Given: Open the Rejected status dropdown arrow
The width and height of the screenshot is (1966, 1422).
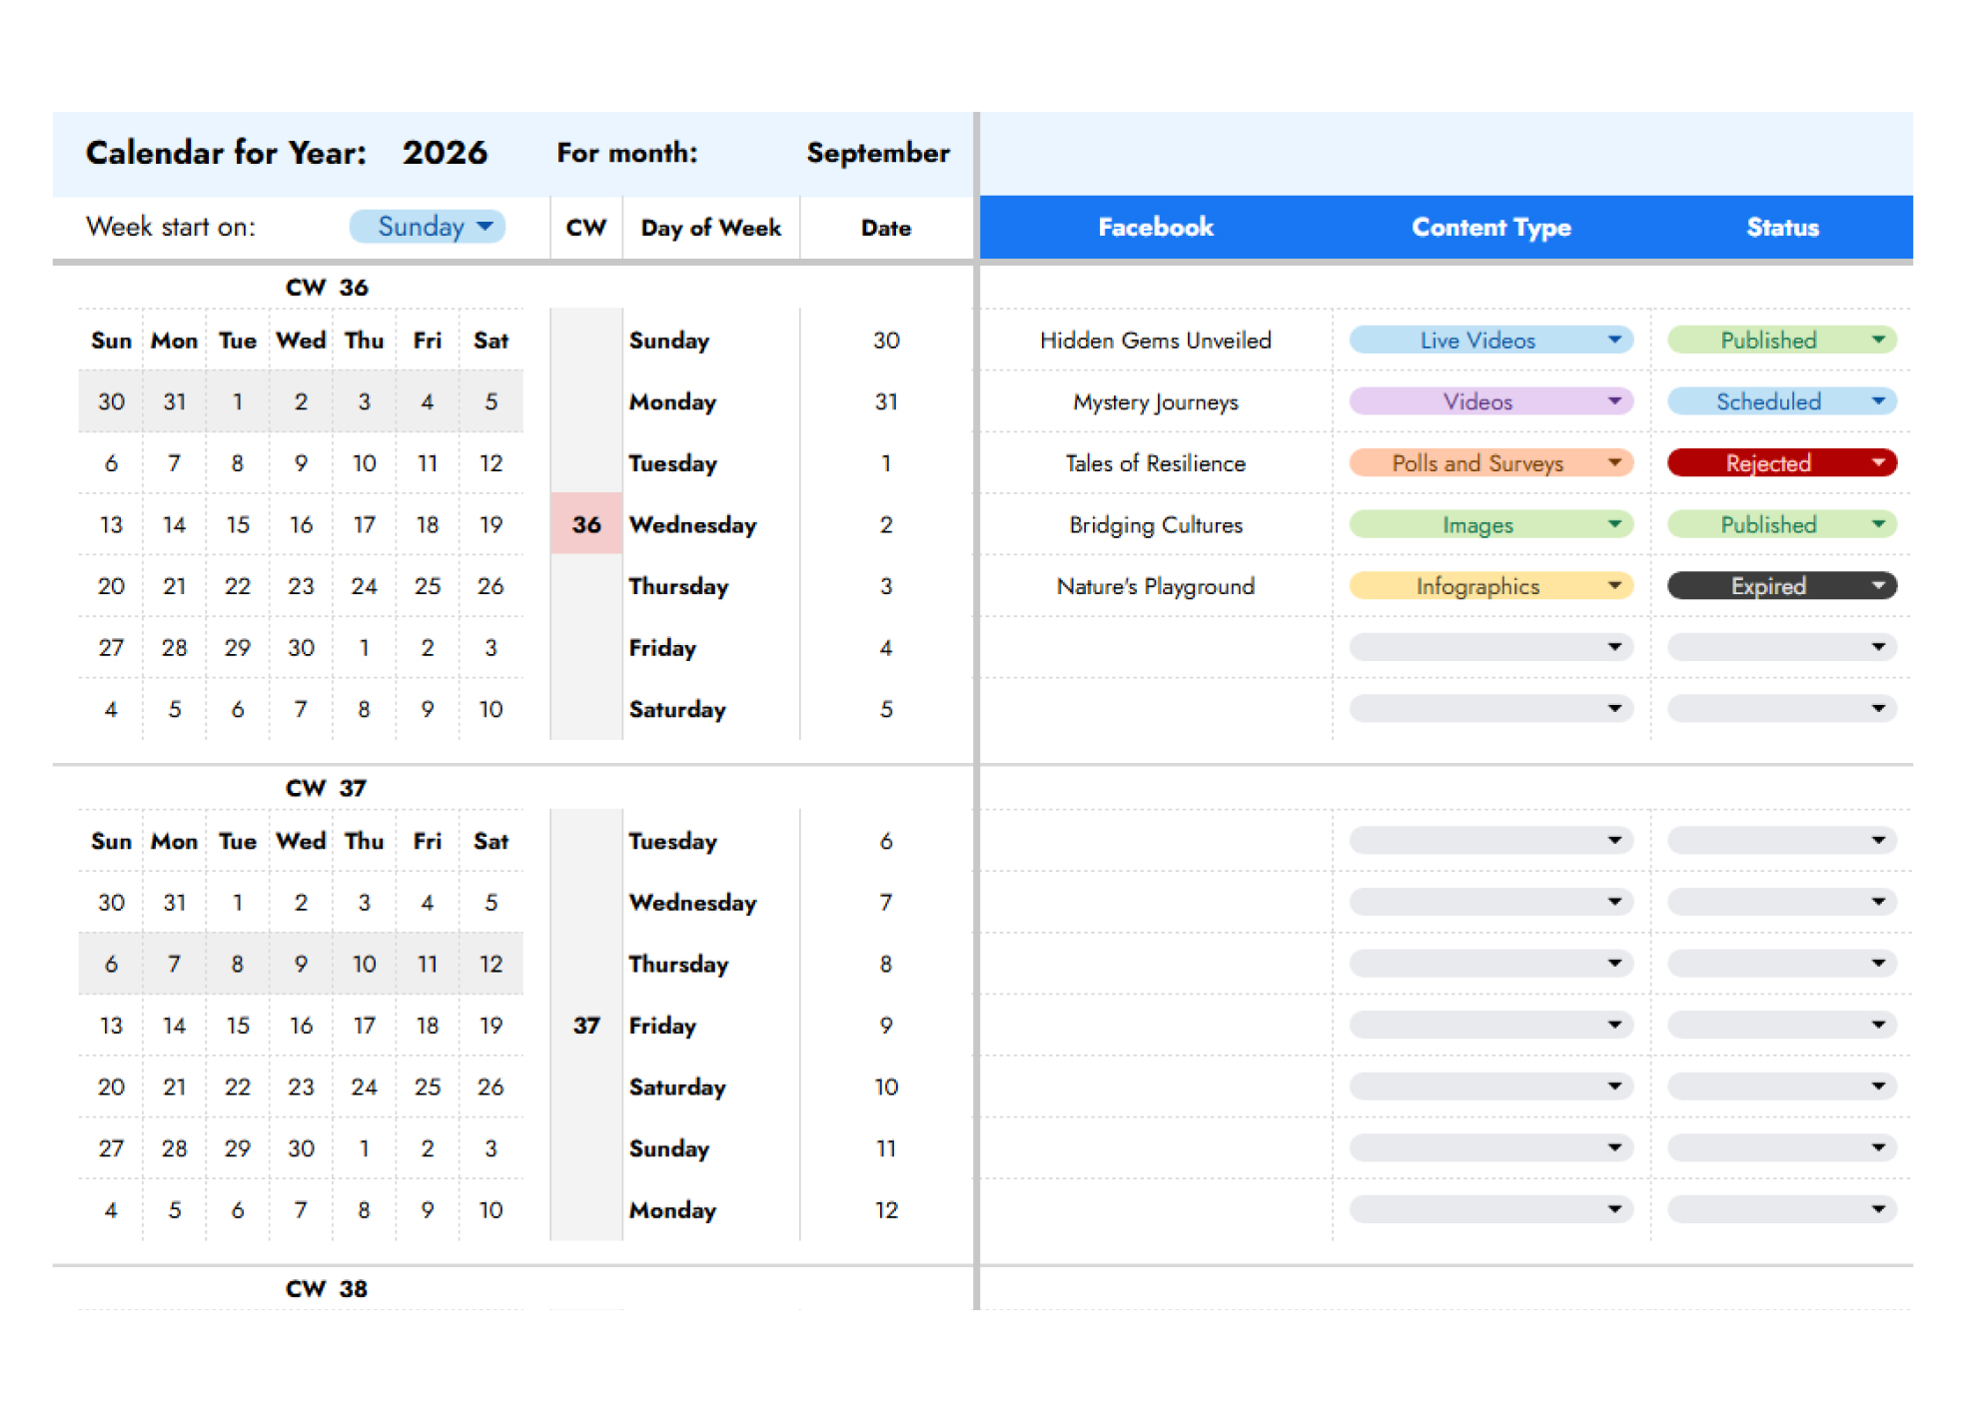Looking at the screenshot, I should click(1878, 463).
